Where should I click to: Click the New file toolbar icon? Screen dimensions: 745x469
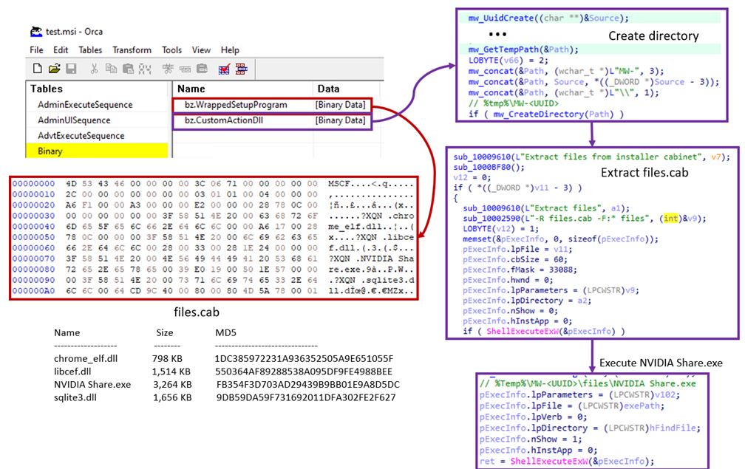pos(38,69)
